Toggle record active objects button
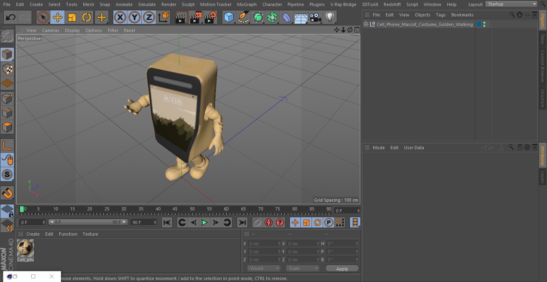The width and height of the screenshot is (547, 282). coord(257,222)
